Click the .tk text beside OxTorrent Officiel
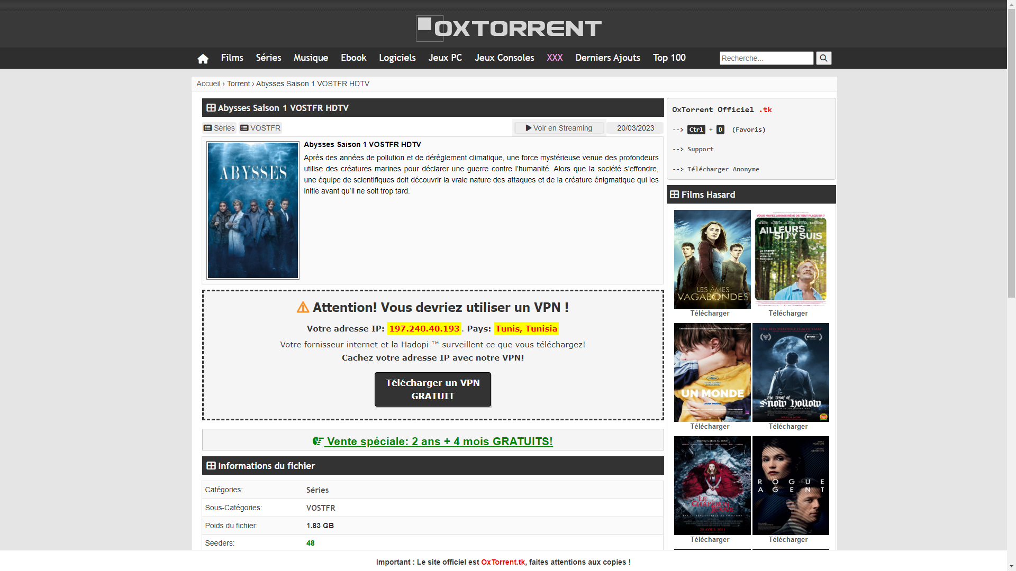Screen dimensions: 1016x571 766,109
